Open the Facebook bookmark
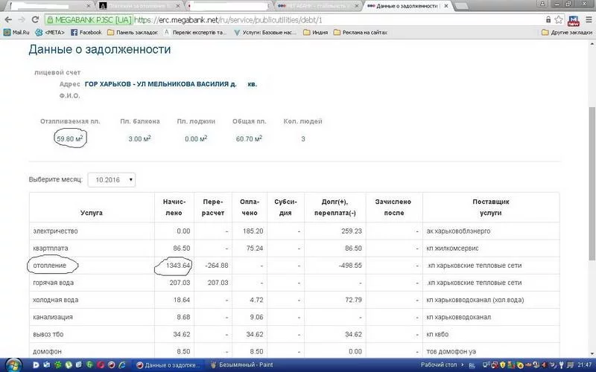This screenshot has width=596, height=372. [x=85, y=33]
